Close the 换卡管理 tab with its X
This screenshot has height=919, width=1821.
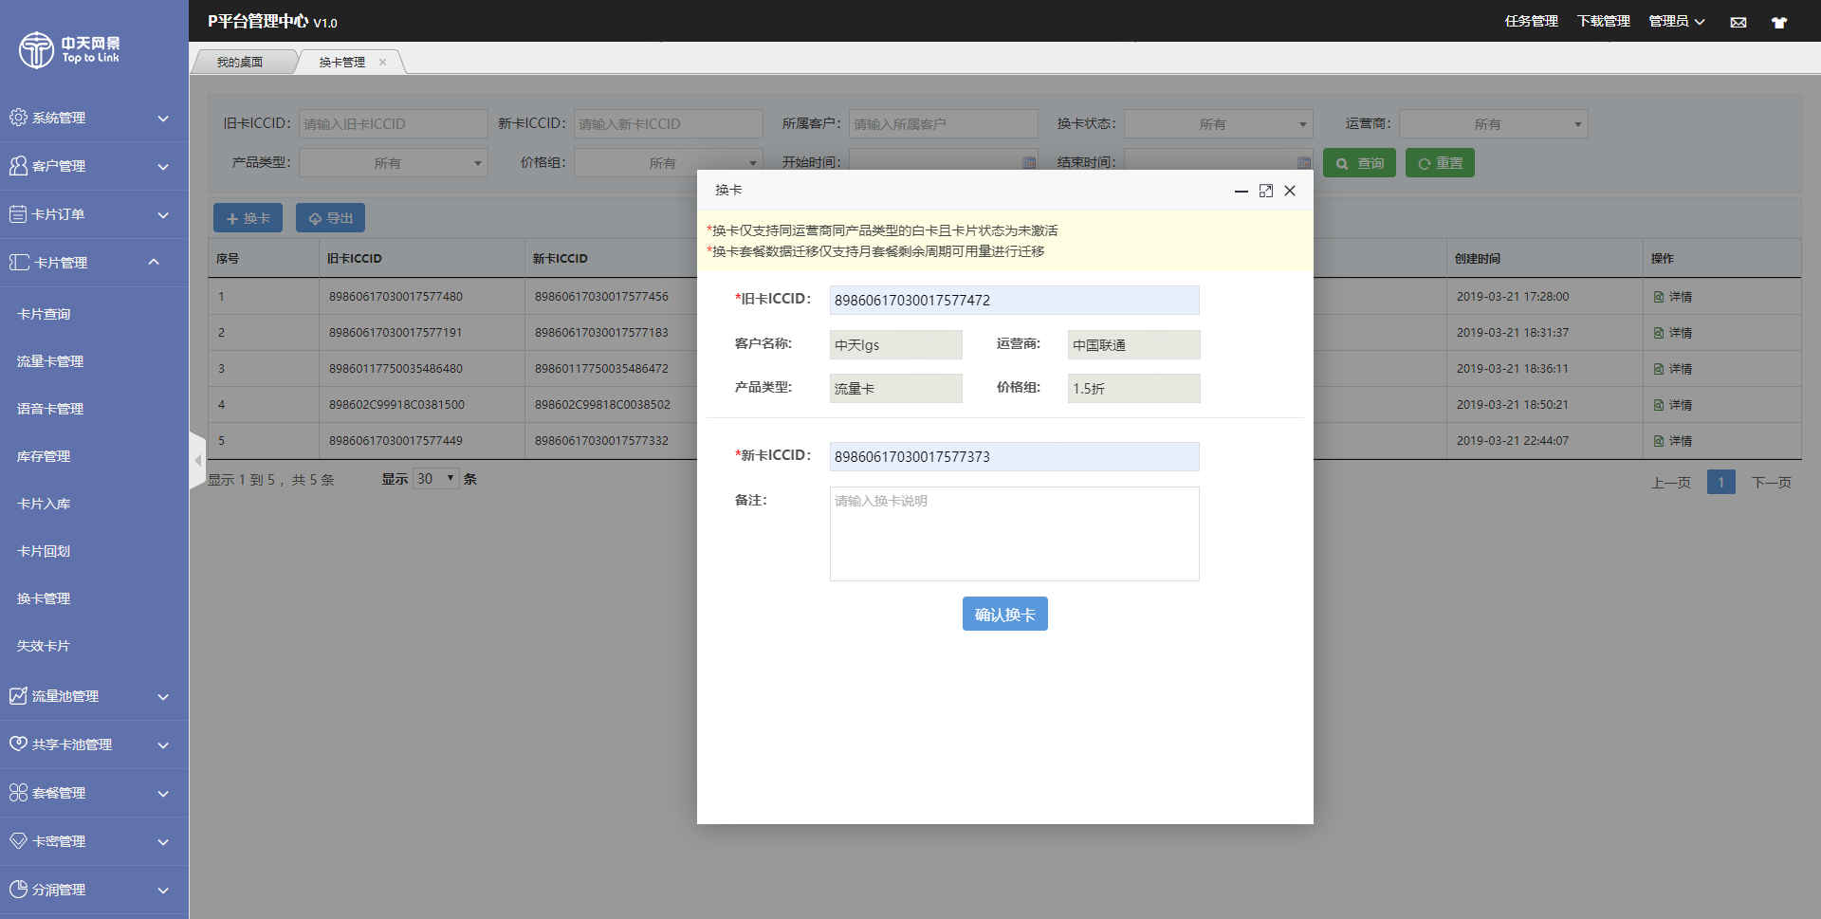pyautogui.click(x=383, y=63)
